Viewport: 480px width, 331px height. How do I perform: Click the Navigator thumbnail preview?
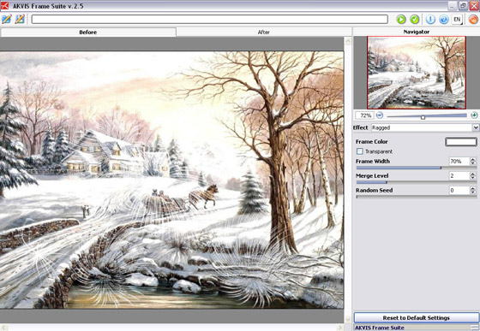pos(417,73)
